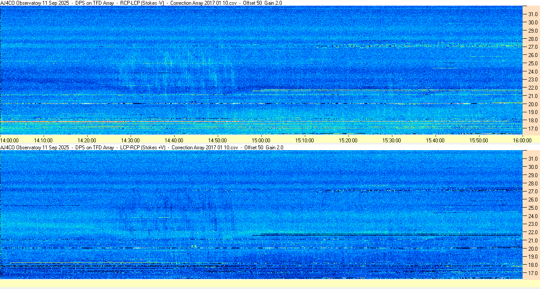Select 22.0 on the LCP-RCP frequency scale
Screen dimensions: 540x289
(533, 232)
